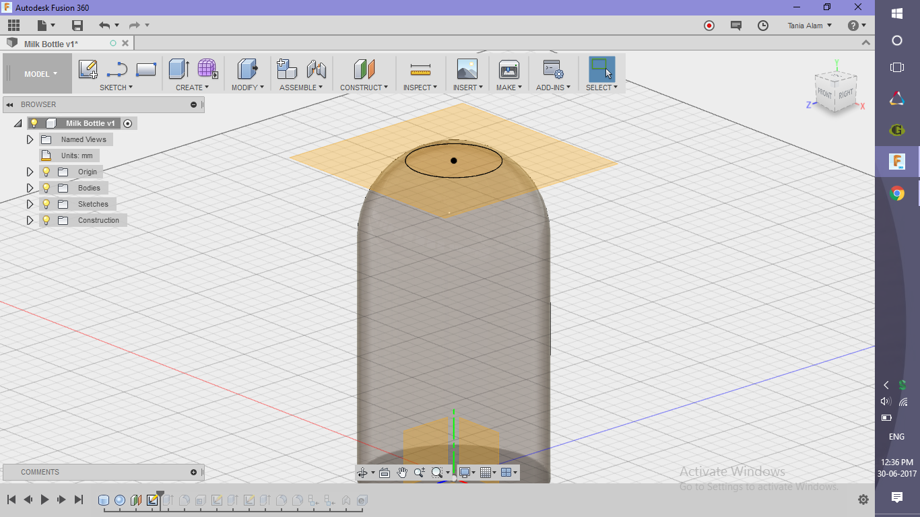Choose the Offset Plane construct tool
Screen dimensions: 920x517
(364, 69)
